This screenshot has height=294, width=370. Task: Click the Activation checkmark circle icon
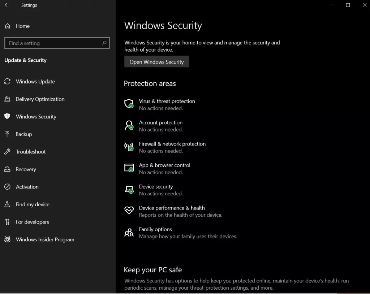tap(7, 187)
